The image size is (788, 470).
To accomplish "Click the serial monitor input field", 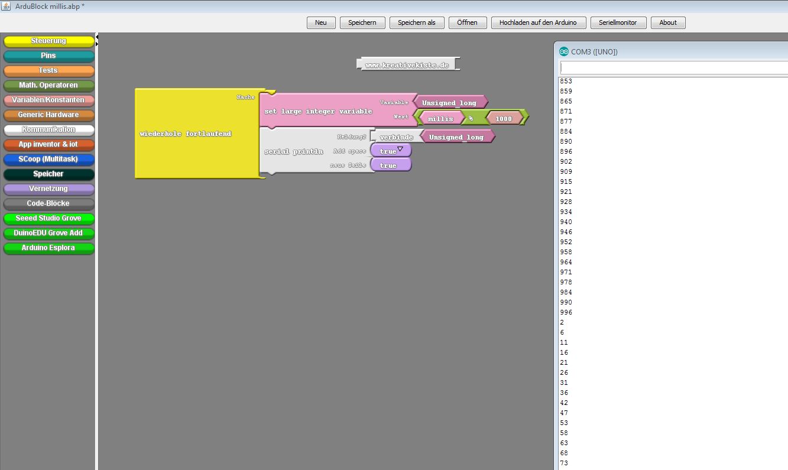I will click(x=674, y=68).
